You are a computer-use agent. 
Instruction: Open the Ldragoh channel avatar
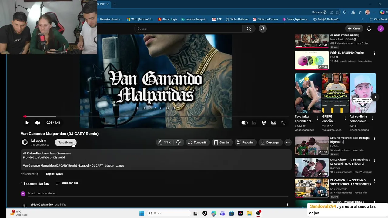[25, 142]
